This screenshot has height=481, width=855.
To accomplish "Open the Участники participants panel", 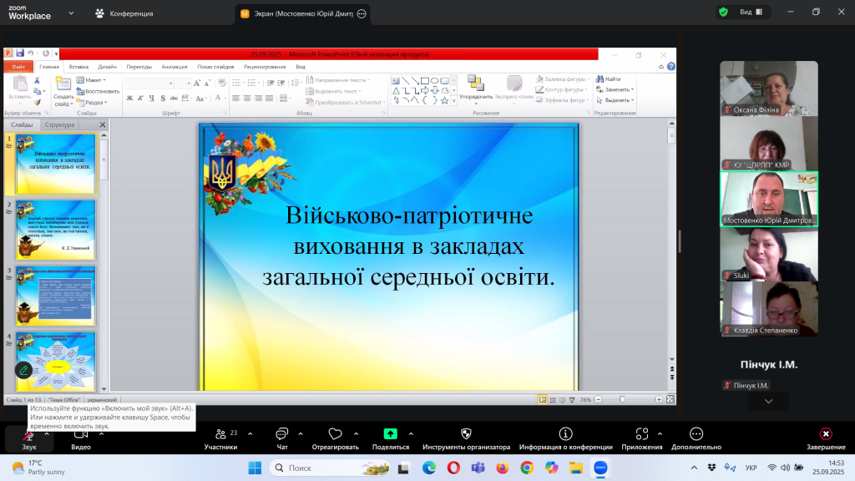I will pyautogui.click(x=220, y=434).
